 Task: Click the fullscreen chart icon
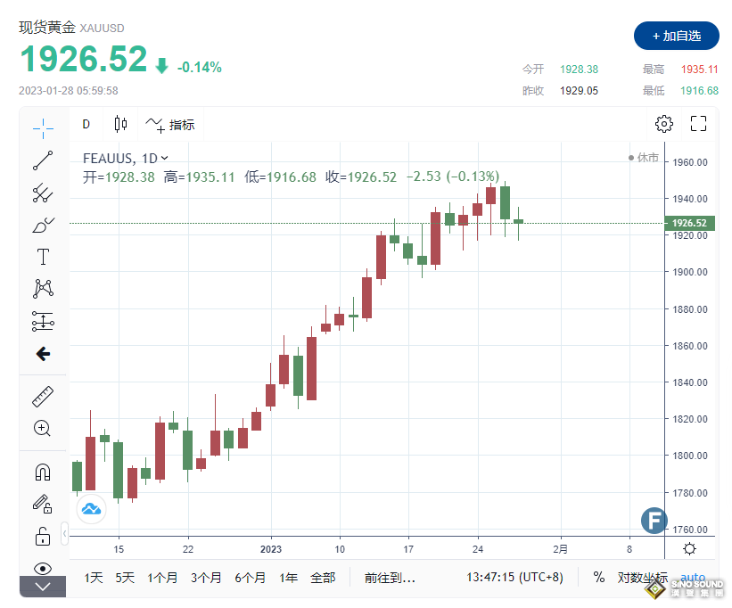[x=697, y=123]
